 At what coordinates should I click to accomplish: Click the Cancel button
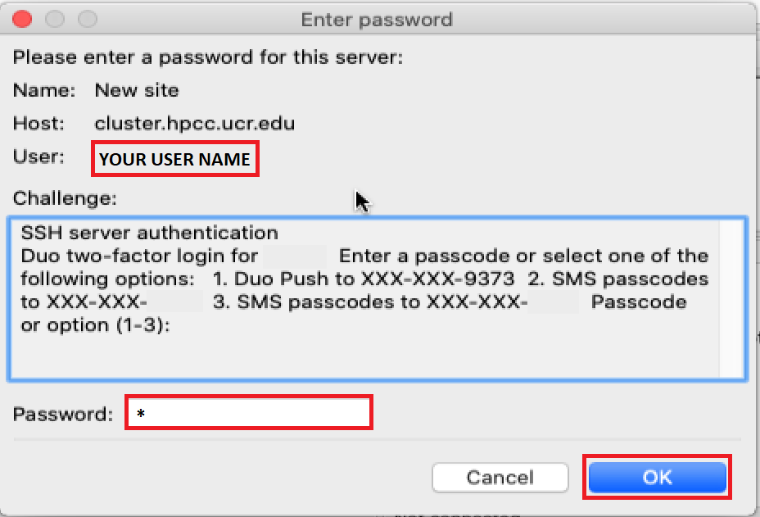tap(500, 477)
